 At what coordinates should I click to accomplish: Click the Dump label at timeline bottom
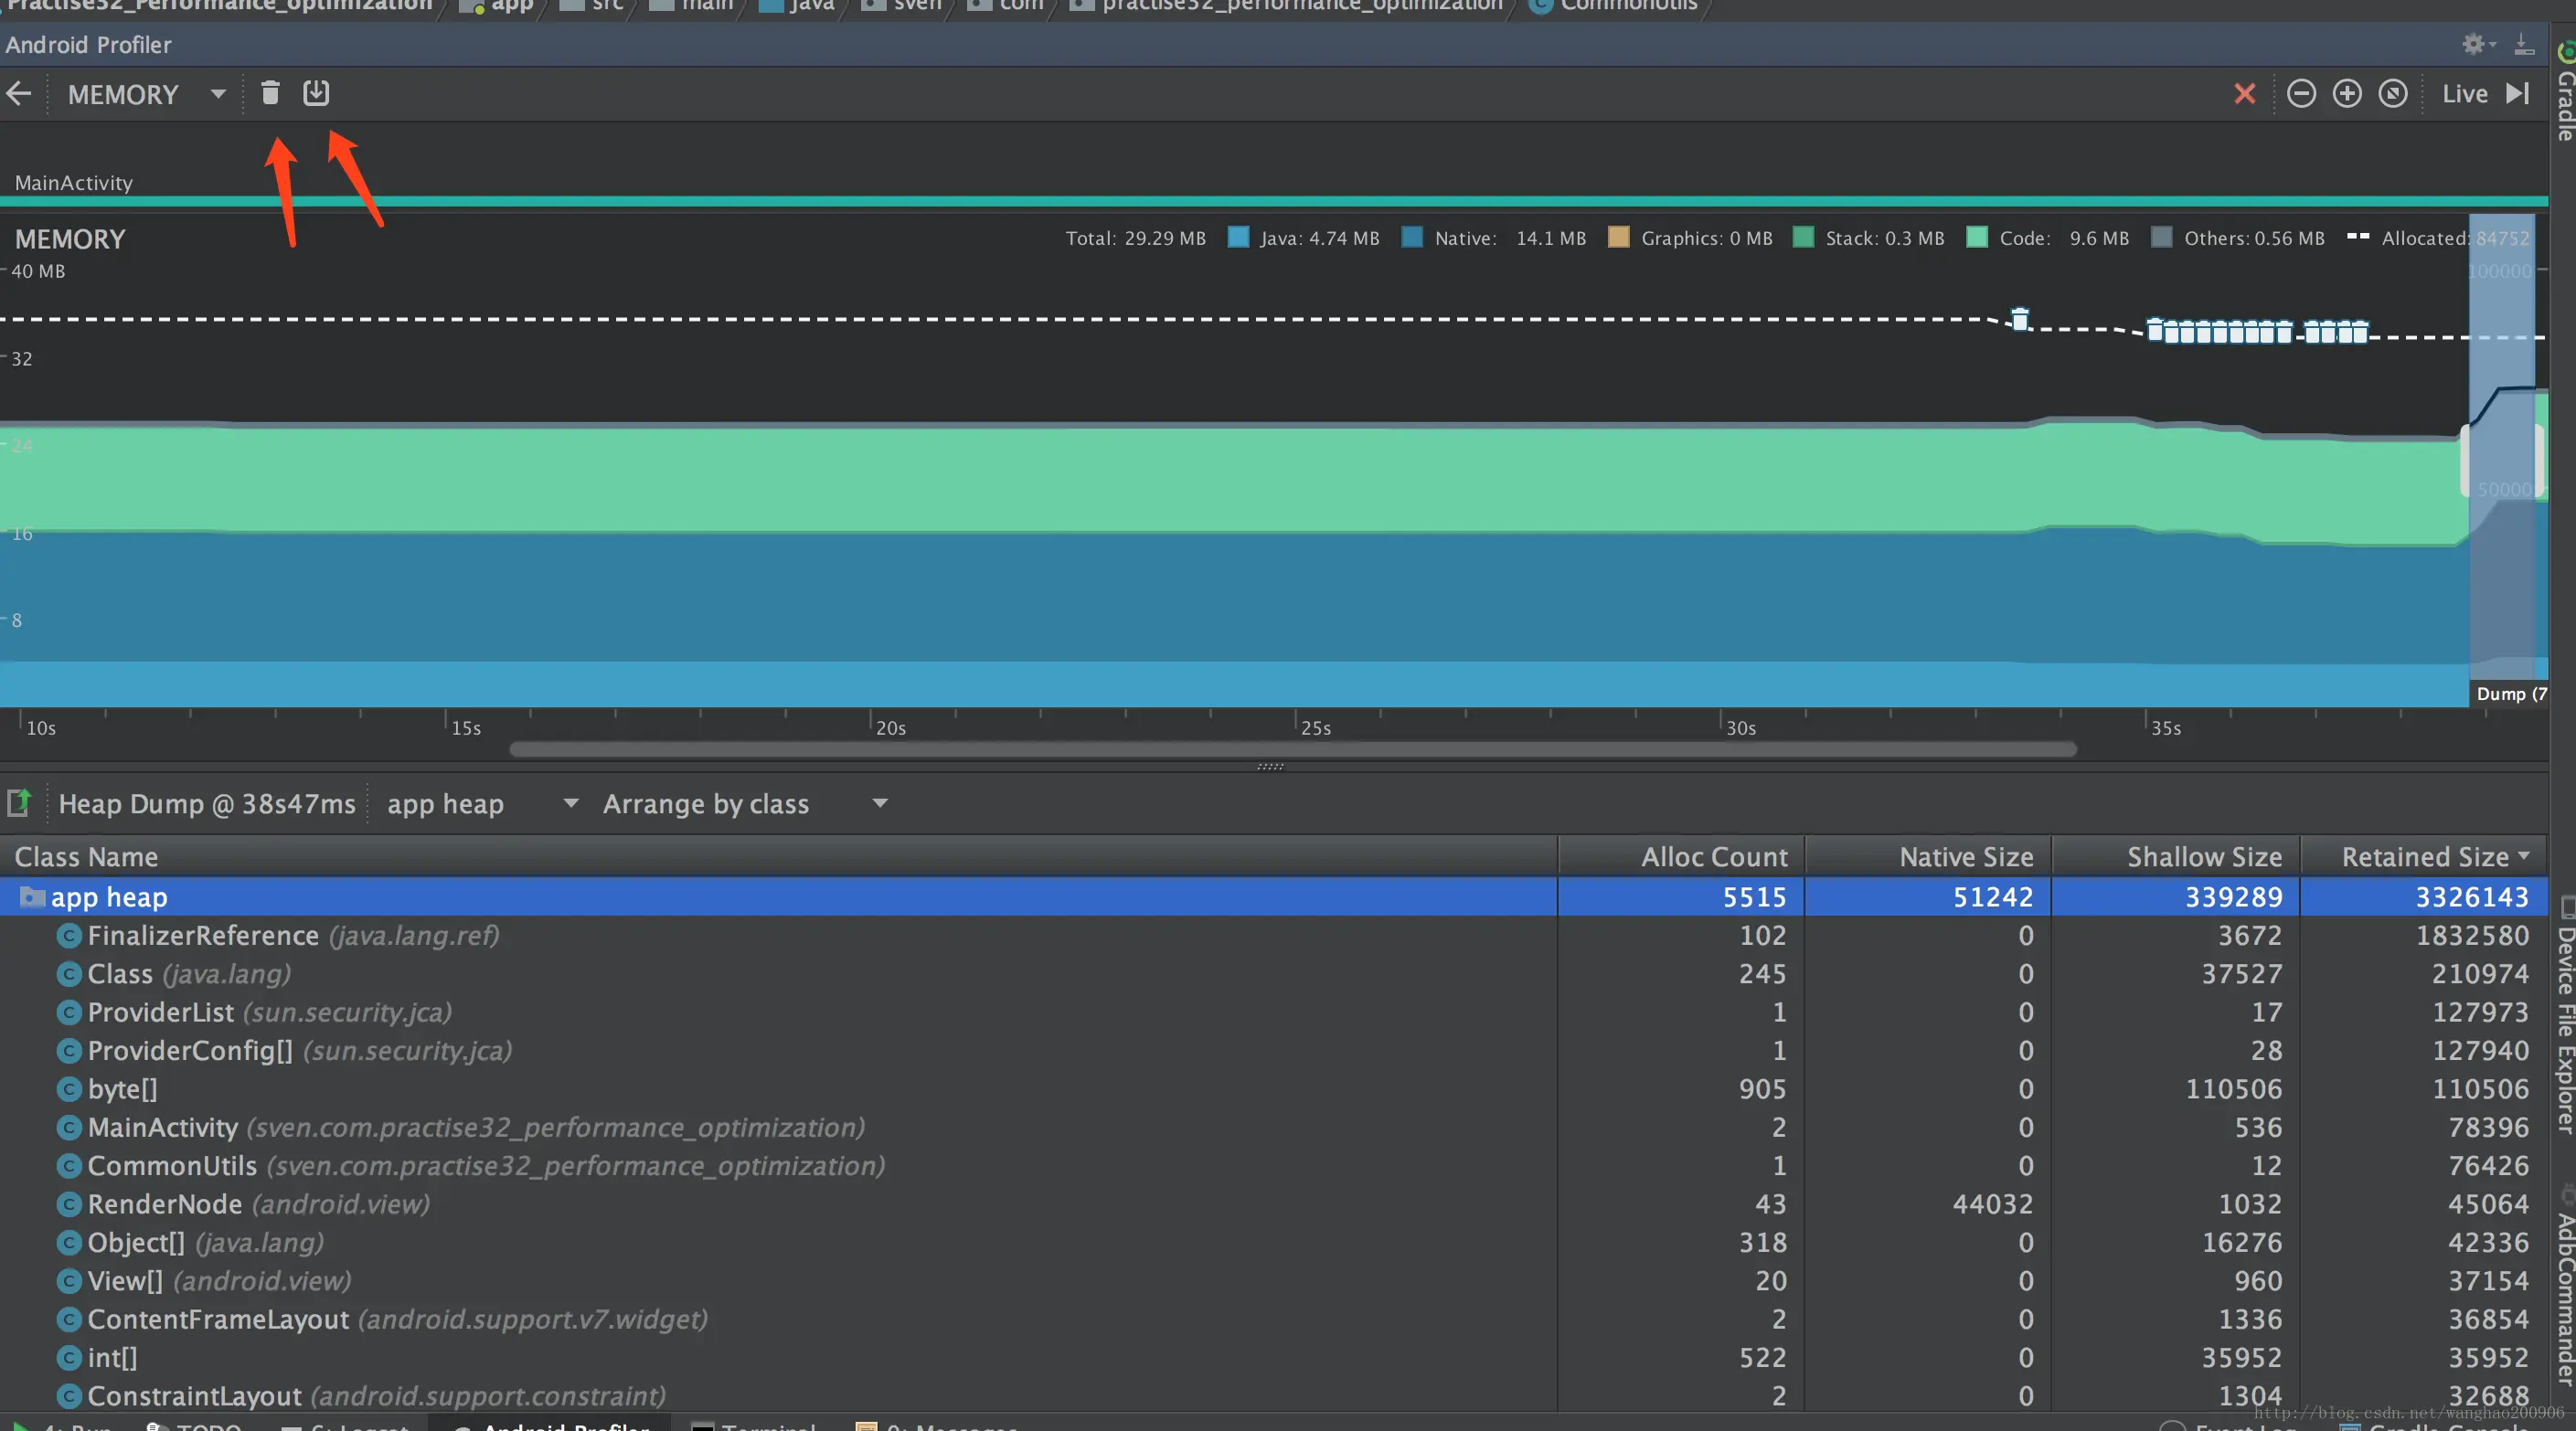(x=2511, y=694)
